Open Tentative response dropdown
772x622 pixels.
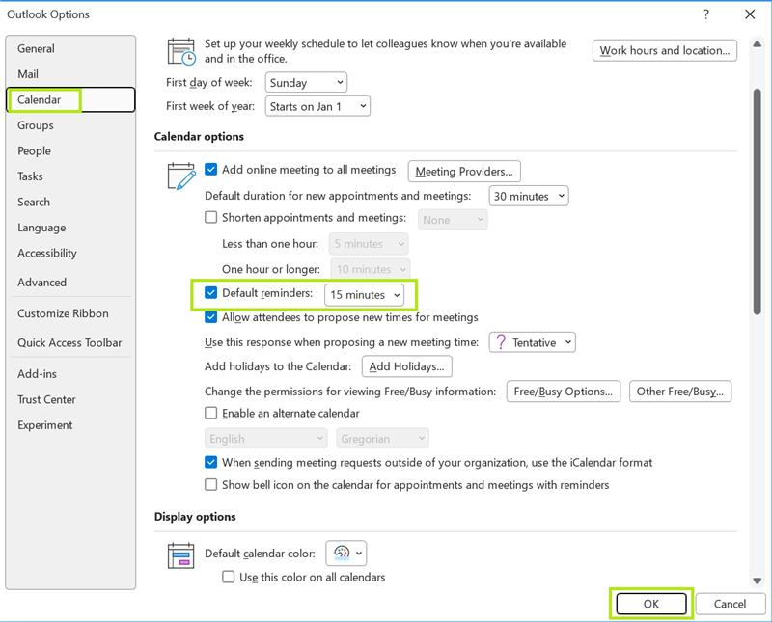click(x=533, y=342)
